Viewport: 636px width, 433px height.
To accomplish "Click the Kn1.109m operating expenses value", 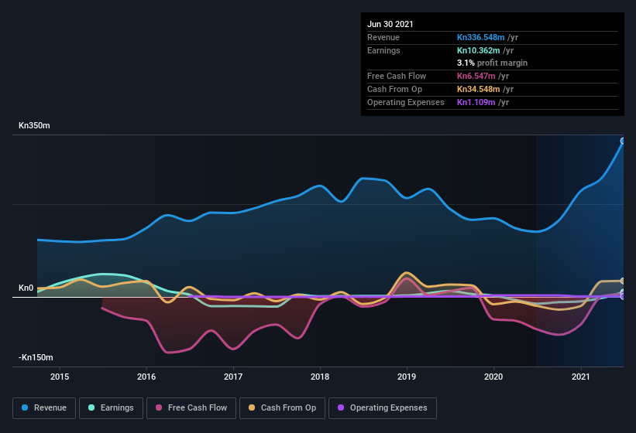I will pos(476,102).
